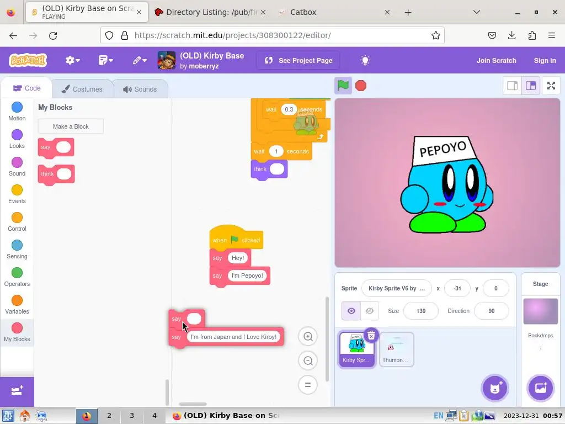Edit the sprite Direction field
The width and height of the screenshot is (565, 424).
492,311
